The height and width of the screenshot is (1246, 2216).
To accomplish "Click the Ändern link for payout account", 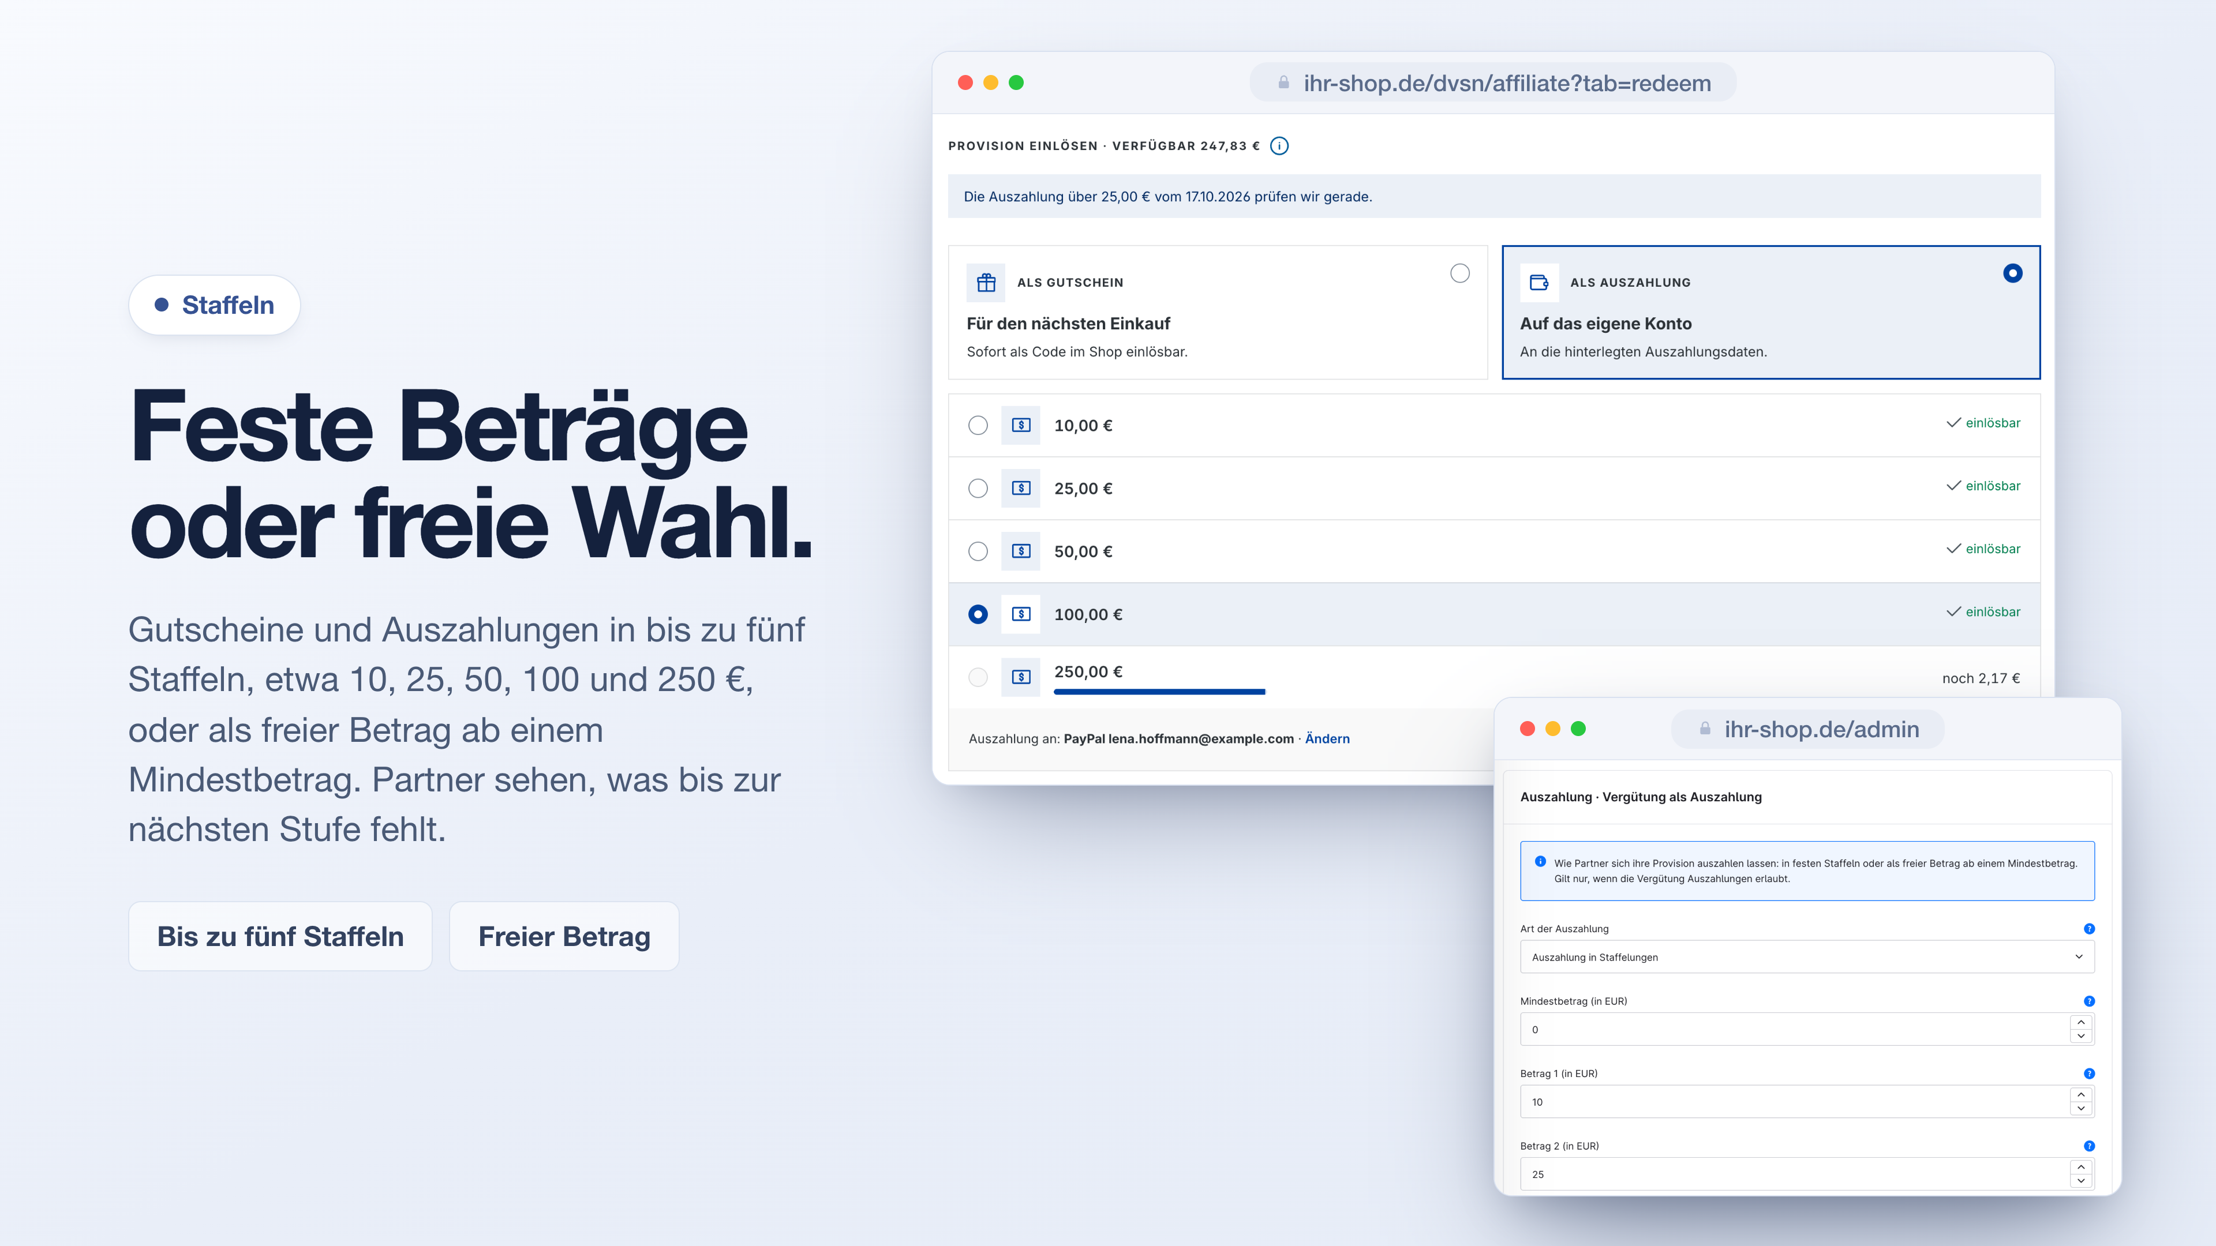I will 1327,738.
